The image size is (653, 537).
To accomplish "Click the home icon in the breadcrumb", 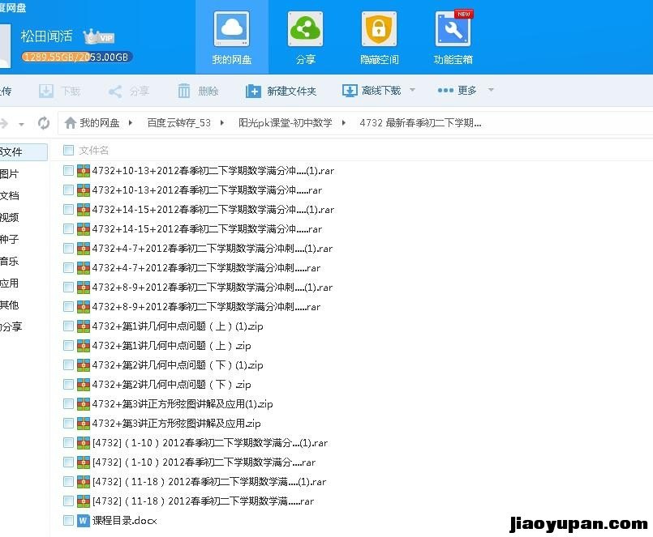I will tap(71, 122).
